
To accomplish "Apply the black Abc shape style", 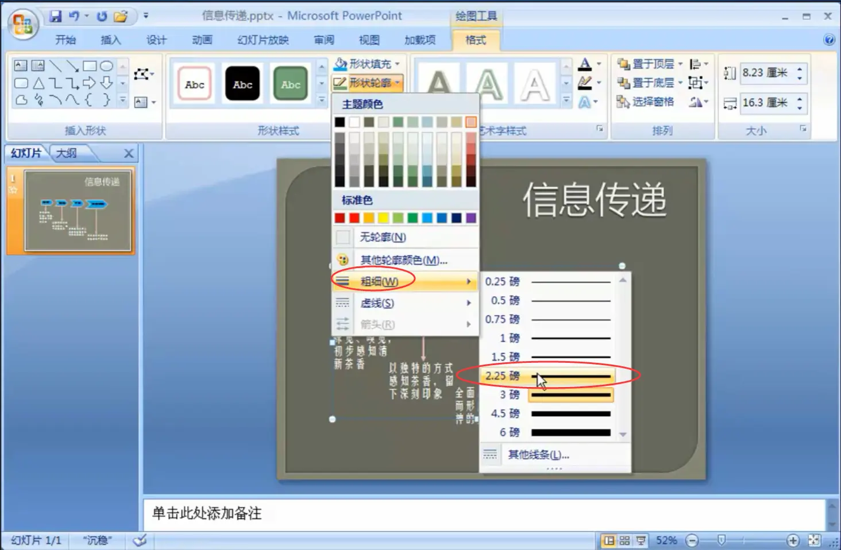I will 242,84.
